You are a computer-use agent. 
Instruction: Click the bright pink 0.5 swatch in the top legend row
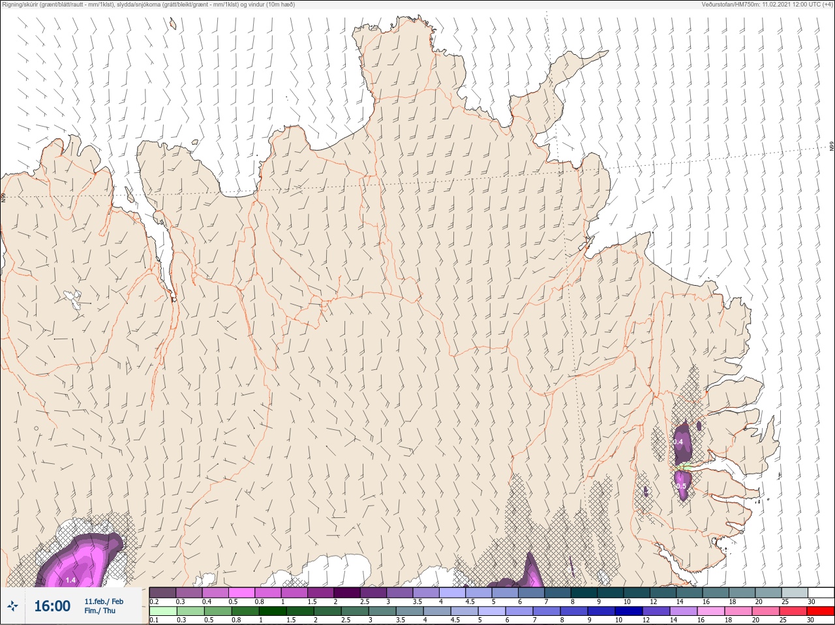241,592
